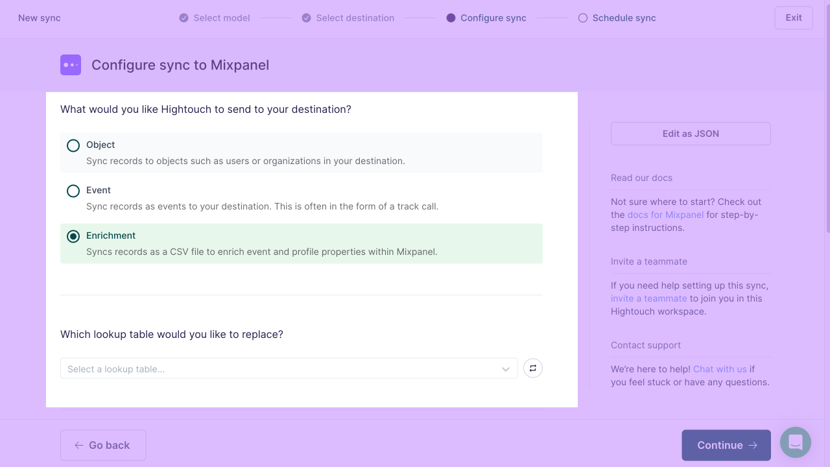Exit the new sync setup
Viewport: 830px width, 467px height.
tap(794, 18)
